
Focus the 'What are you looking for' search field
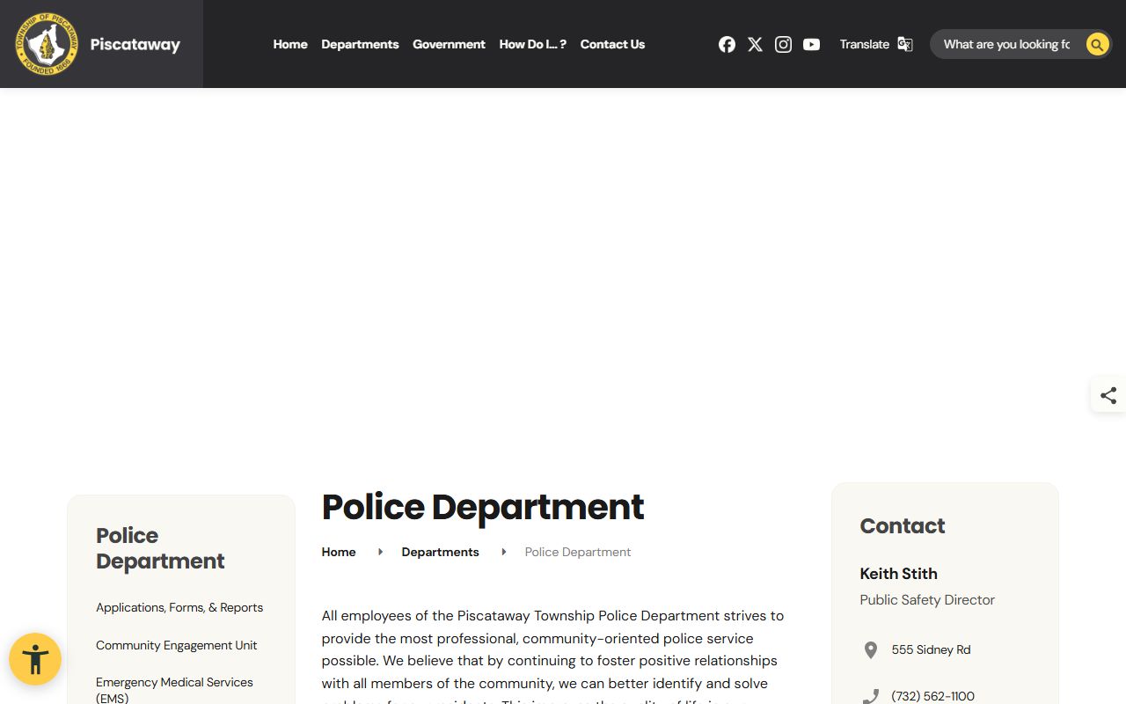pos(1006,44)
